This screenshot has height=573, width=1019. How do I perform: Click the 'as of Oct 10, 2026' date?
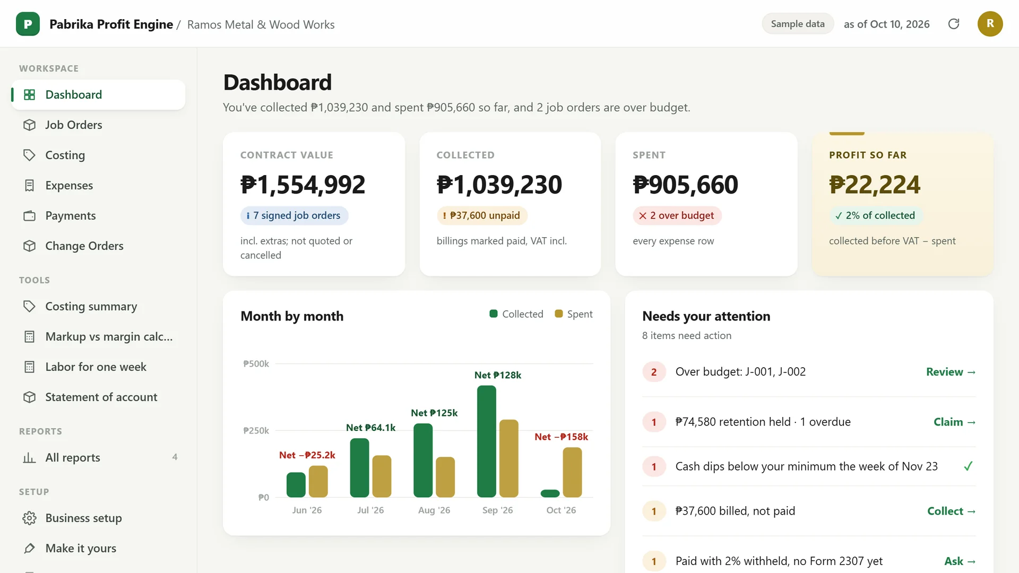tap(886, 24)
